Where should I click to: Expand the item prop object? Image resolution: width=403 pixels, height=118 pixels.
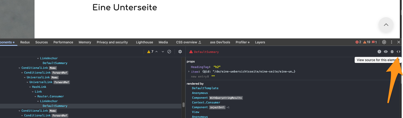pyautogui.click(x=189, y=72)
